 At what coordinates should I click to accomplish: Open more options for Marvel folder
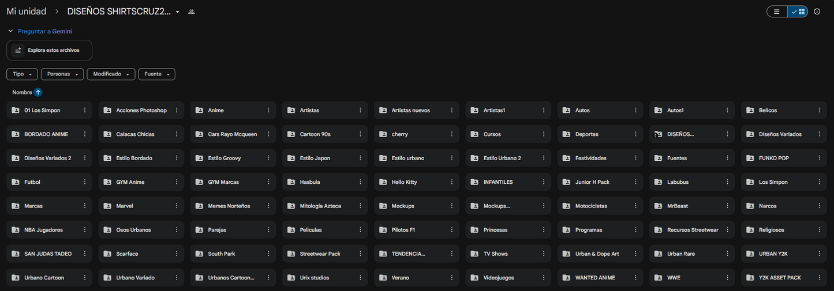[177, 206]
